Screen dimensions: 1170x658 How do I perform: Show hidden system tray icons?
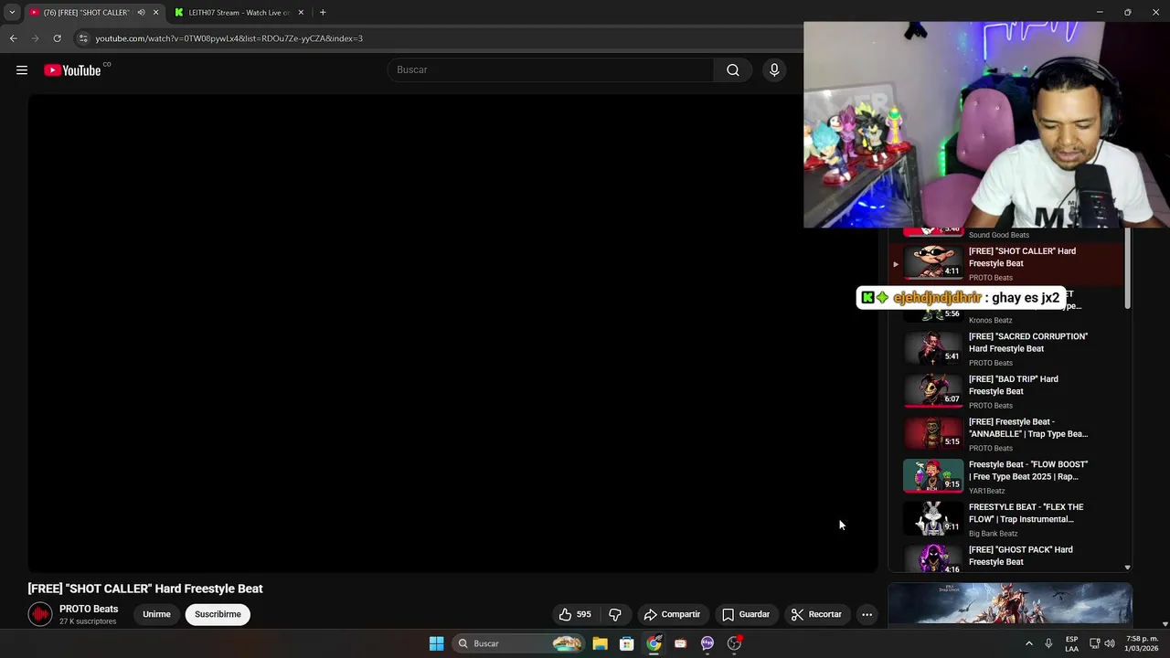(1029, 643)
